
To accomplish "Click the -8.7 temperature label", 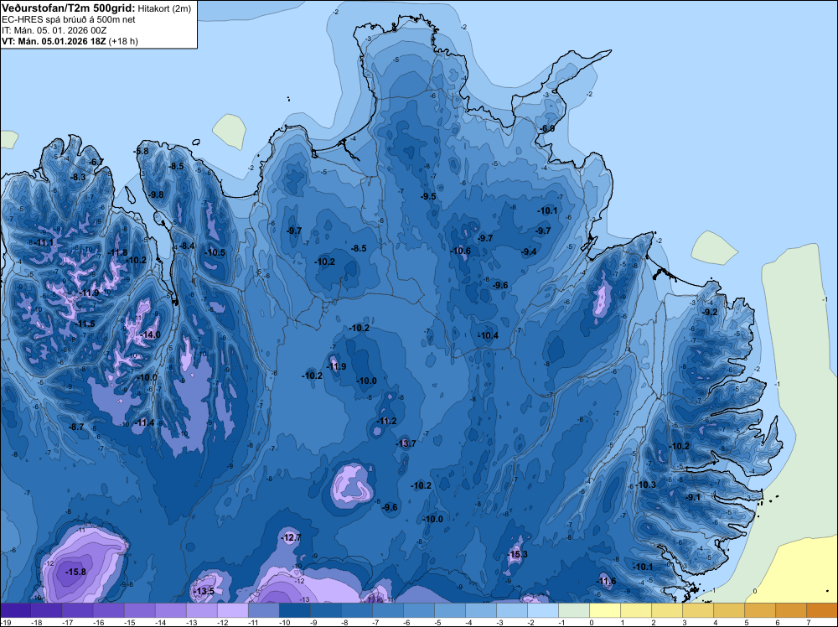I will pos(77,427).
